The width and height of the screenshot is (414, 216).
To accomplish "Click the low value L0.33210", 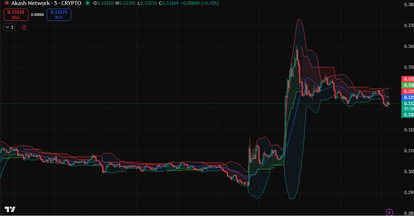I will 147,3.
